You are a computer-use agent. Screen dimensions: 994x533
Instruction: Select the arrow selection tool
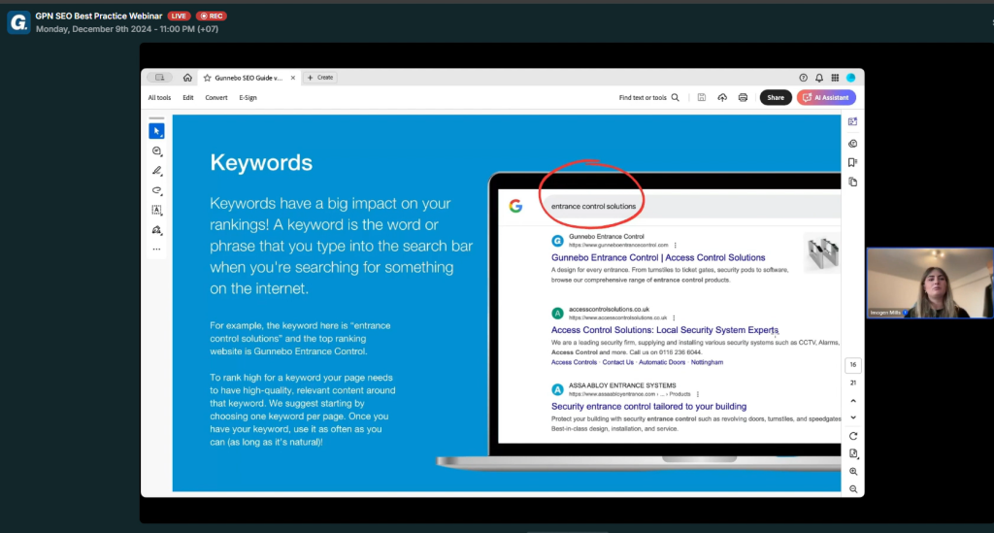coord(156,131)
